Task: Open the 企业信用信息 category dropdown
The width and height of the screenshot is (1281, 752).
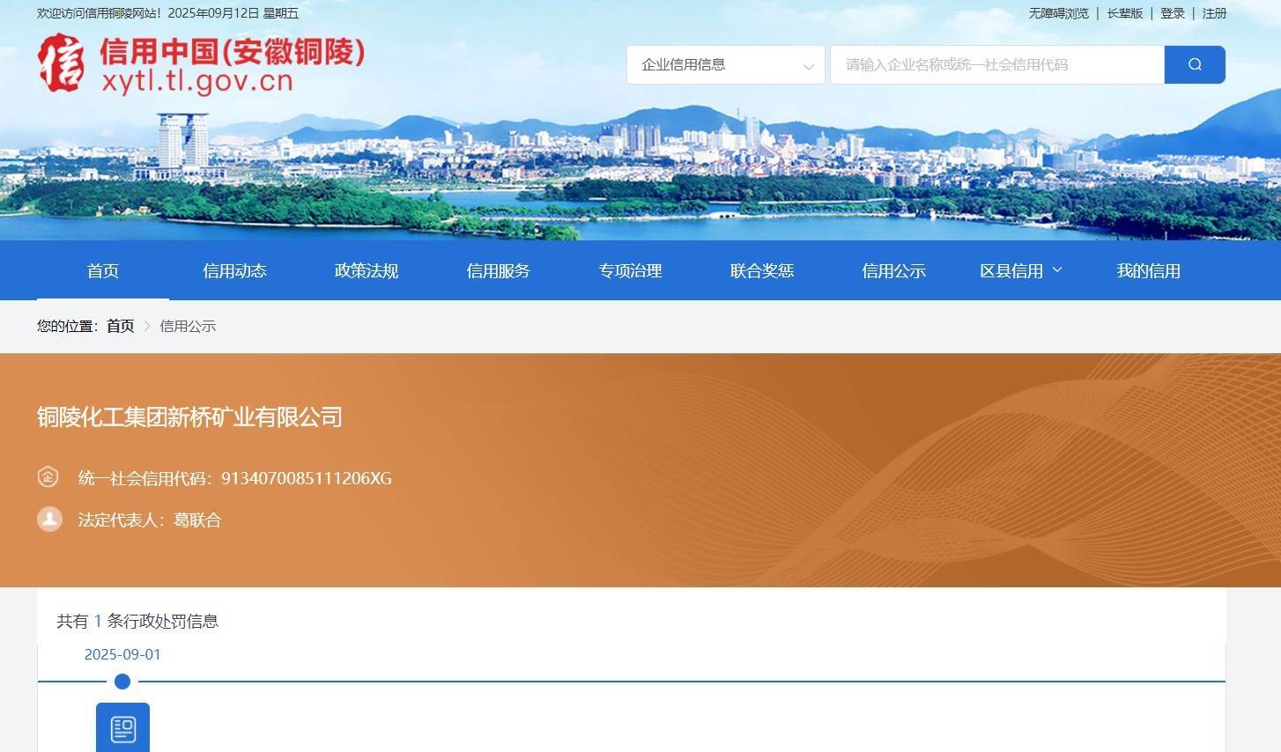Action: click(x=724, y=64)
